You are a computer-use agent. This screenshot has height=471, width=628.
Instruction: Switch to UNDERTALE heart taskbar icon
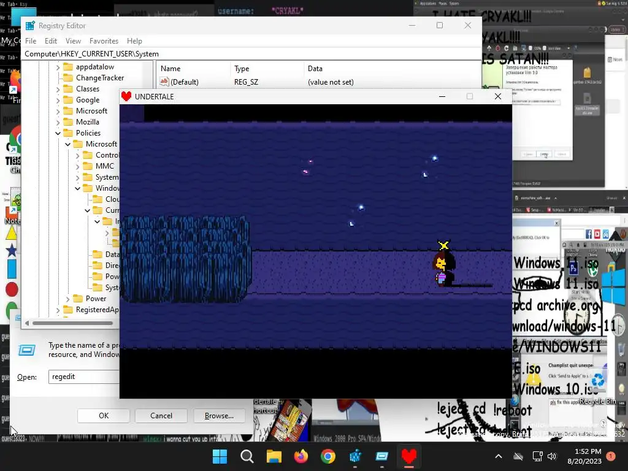tap(409, 456)
